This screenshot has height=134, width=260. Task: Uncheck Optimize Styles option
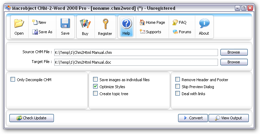click(x=95, y=86)
